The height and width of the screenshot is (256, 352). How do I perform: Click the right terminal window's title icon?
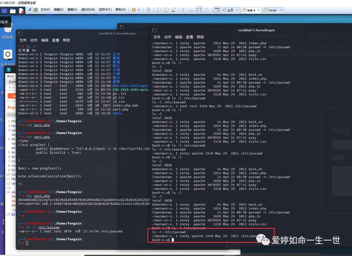coord(154,30)
